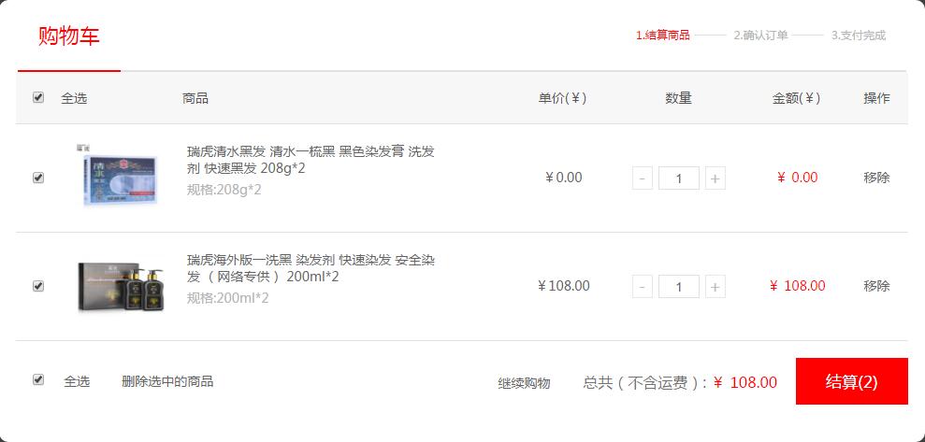The height and width of the screenshot is (442, 925).
Task: Toggle the header 全选 checkbox
Action: pos(38,98)
